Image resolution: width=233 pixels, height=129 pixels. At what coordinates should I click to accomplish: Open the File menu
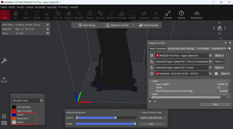click(x=4, y=7)
